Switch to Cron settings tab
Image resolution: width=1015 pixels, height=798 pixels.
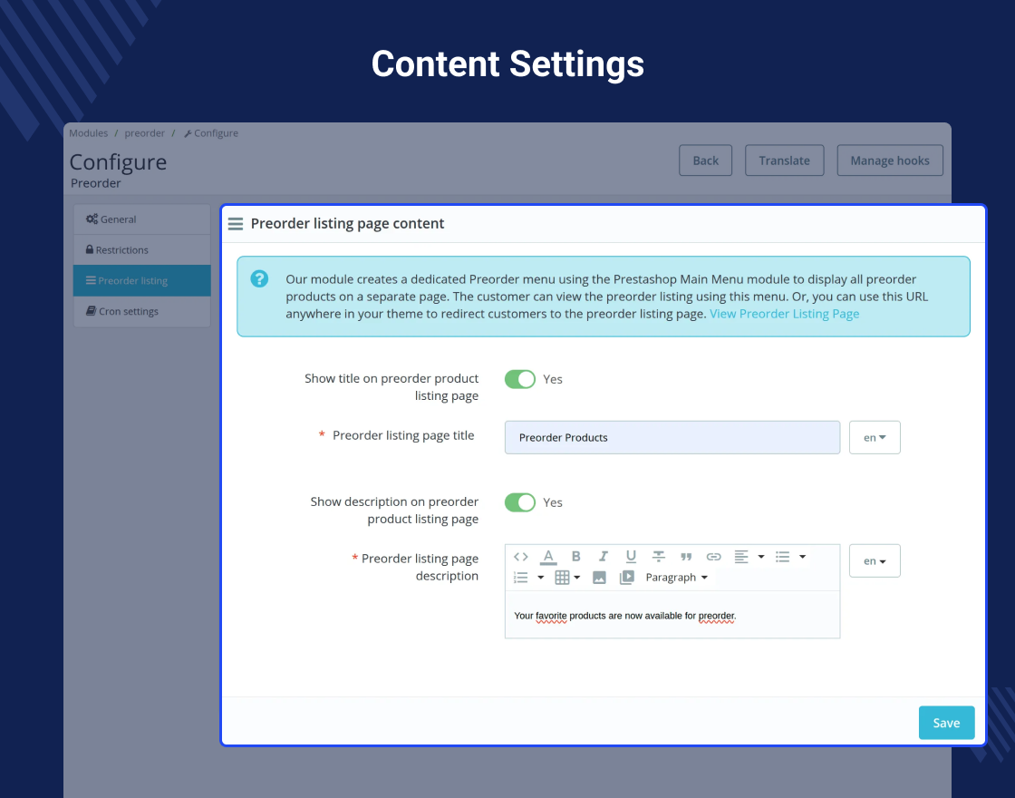[x=141, y=312]
